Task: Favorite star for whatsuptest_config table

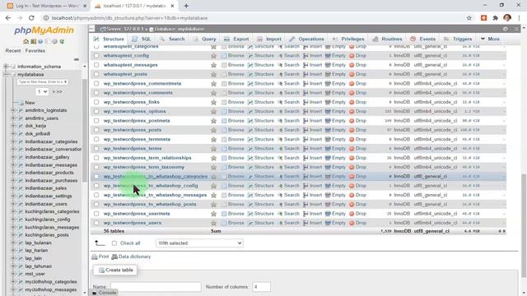Action: pos(213,56)
